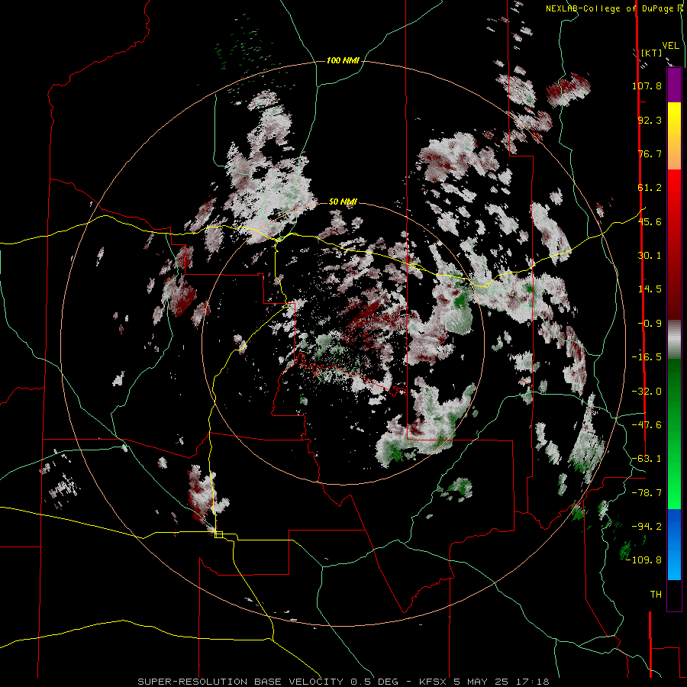
Task: Pick the blue segment of color bar
Action: click(674, 544)
